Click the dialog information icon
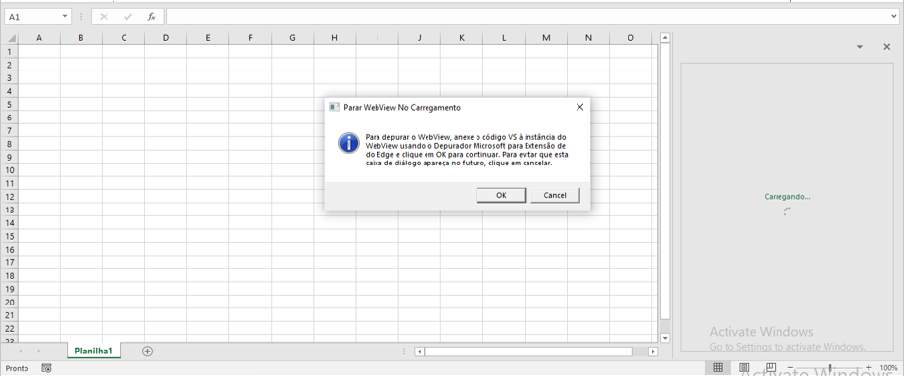The image size is (904, 376). (349, 142)
